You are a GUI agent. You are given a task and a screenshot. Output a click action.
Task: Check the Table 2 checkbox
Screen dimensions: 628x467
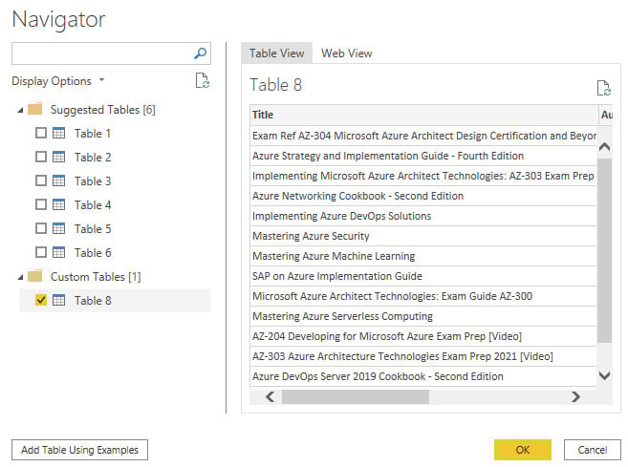tap(41, 157)
